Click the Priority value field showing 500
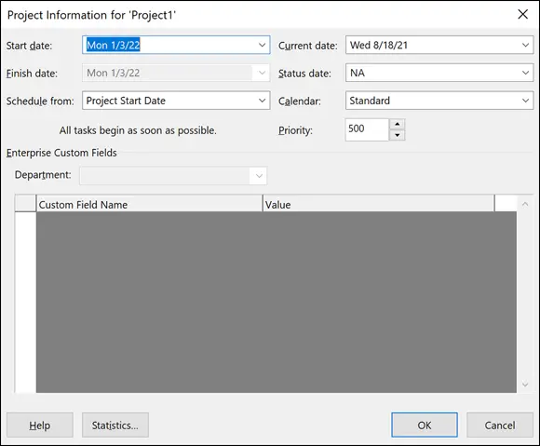Viewport: 540px width, 446px height. click(367, 129)
